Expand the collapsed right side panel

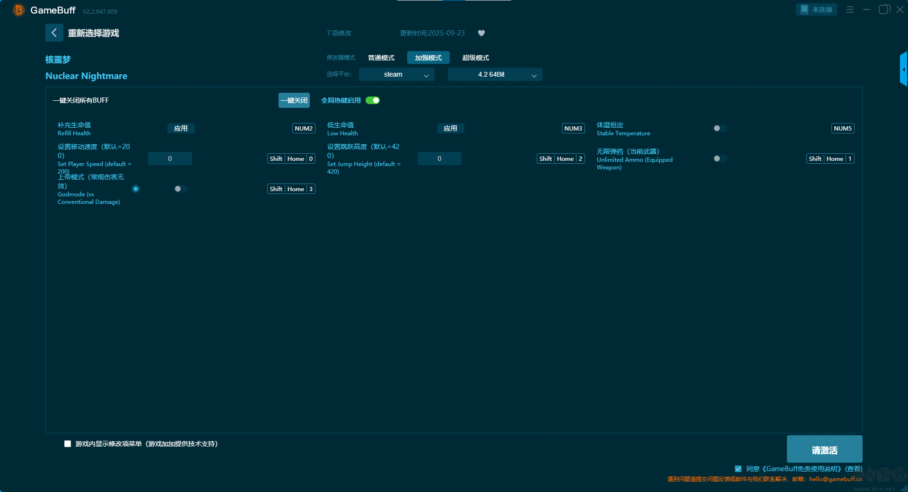pyautogui.click(x=903, y=69)
